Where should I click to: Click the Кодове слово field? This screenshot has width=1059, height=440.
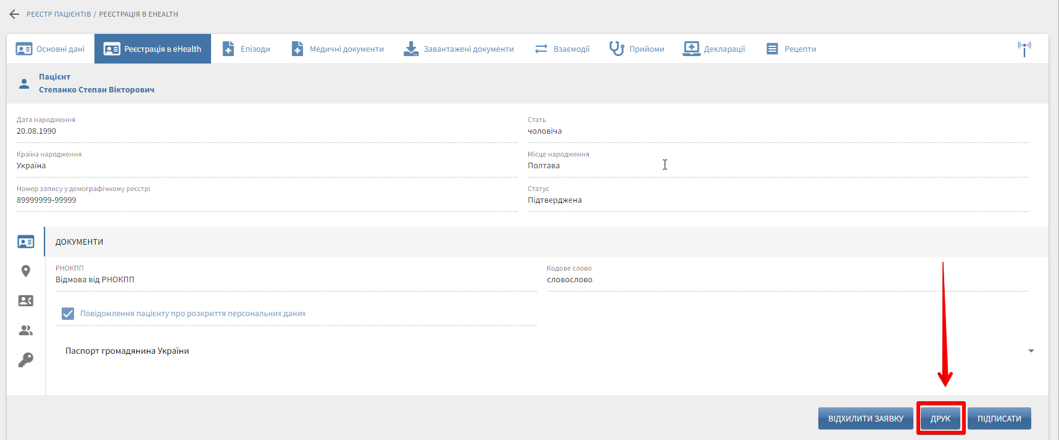[x=787, y=280]
